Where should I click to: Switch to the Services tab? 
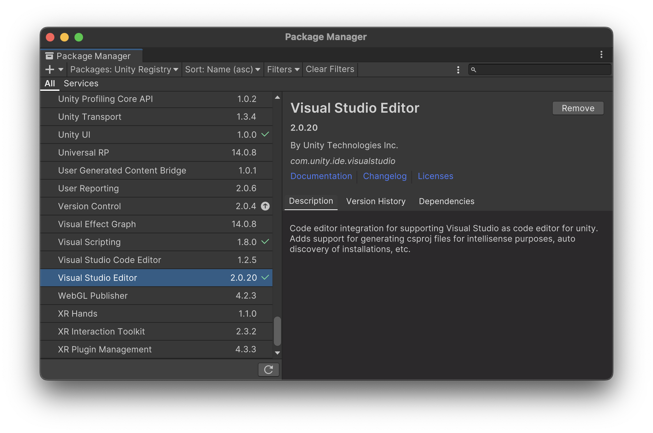point(81,83)
